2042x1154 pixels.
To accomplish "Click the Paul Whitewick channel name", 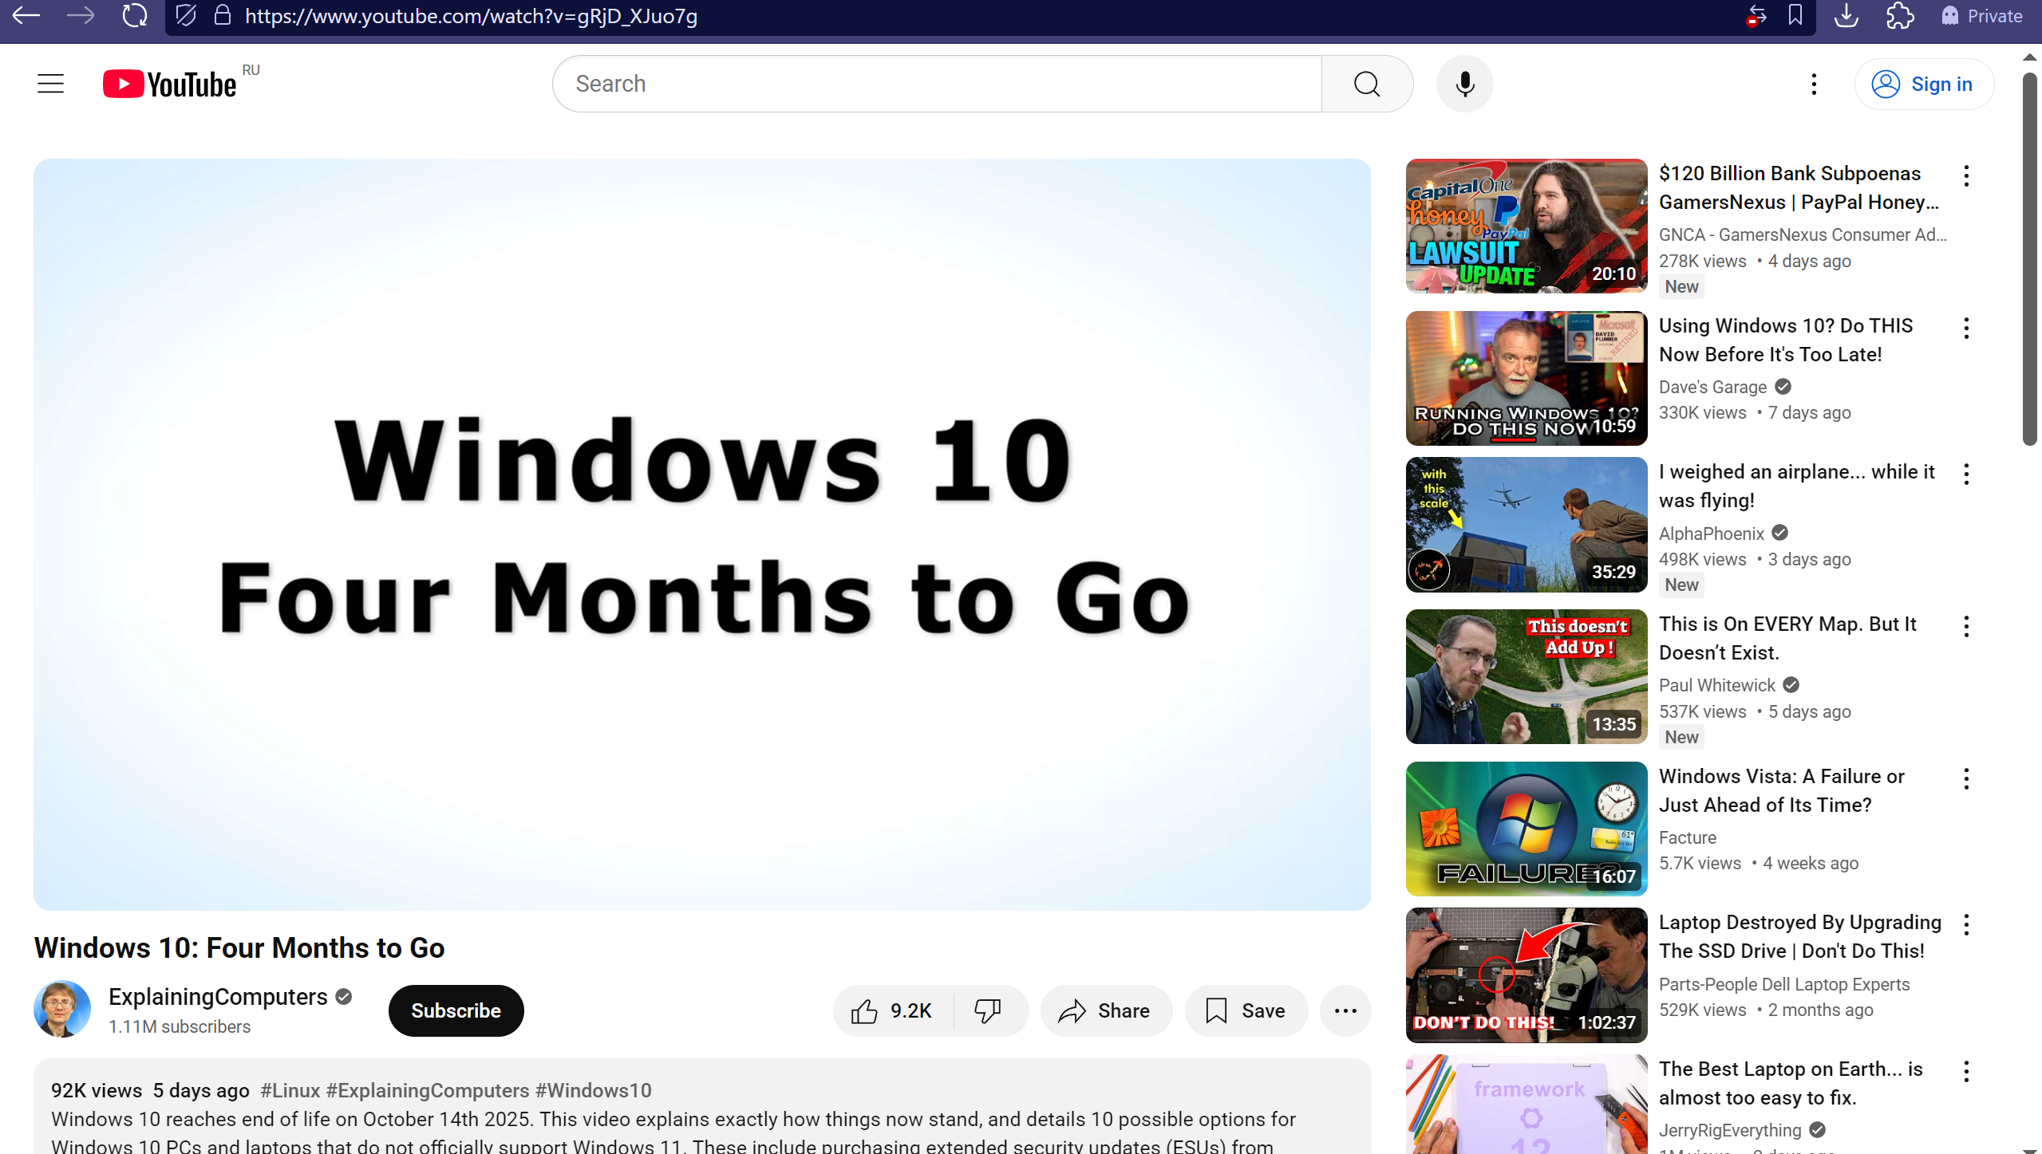I will [x=1716, y=685].
